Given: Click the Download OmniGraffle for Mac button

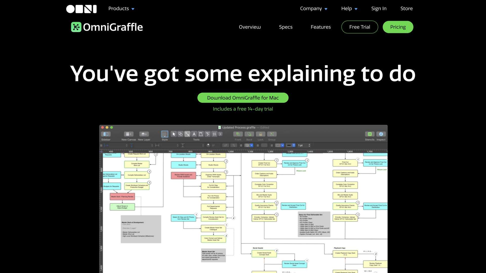Looking at the screenshot, I should tap(243, 98).
